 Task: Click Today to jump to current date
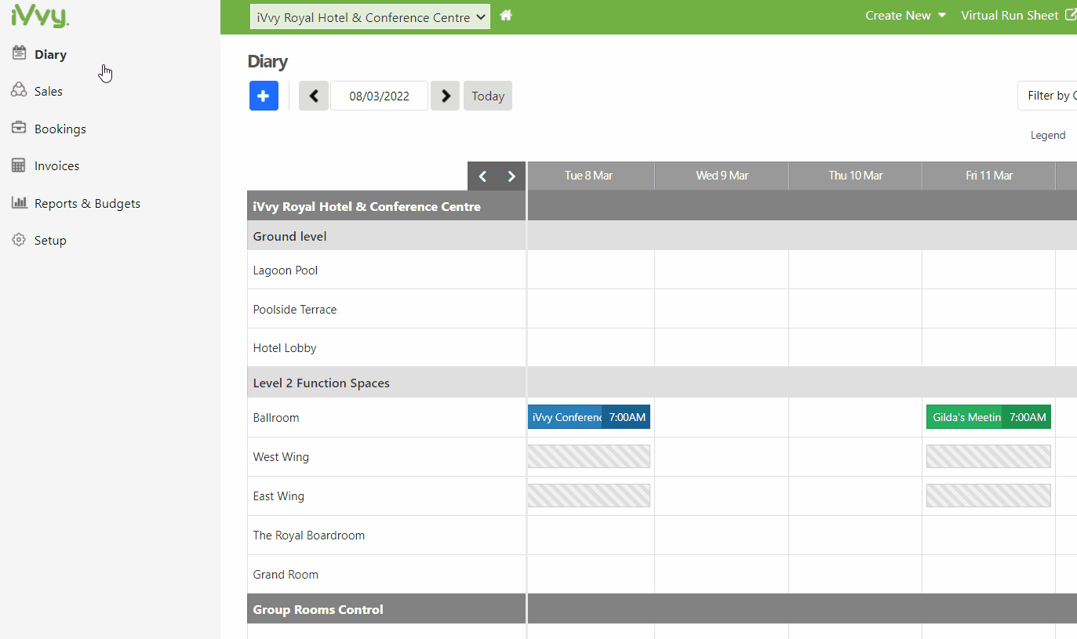click(x=487, y=95)
